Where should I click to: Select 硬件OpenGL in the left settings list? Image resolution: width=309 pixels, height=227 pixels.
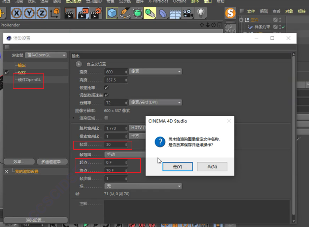click(29, 80)
